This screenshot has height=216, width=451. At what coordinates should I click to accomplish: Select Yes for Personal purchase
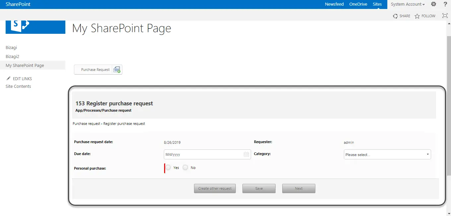click(x=168, y=168)
